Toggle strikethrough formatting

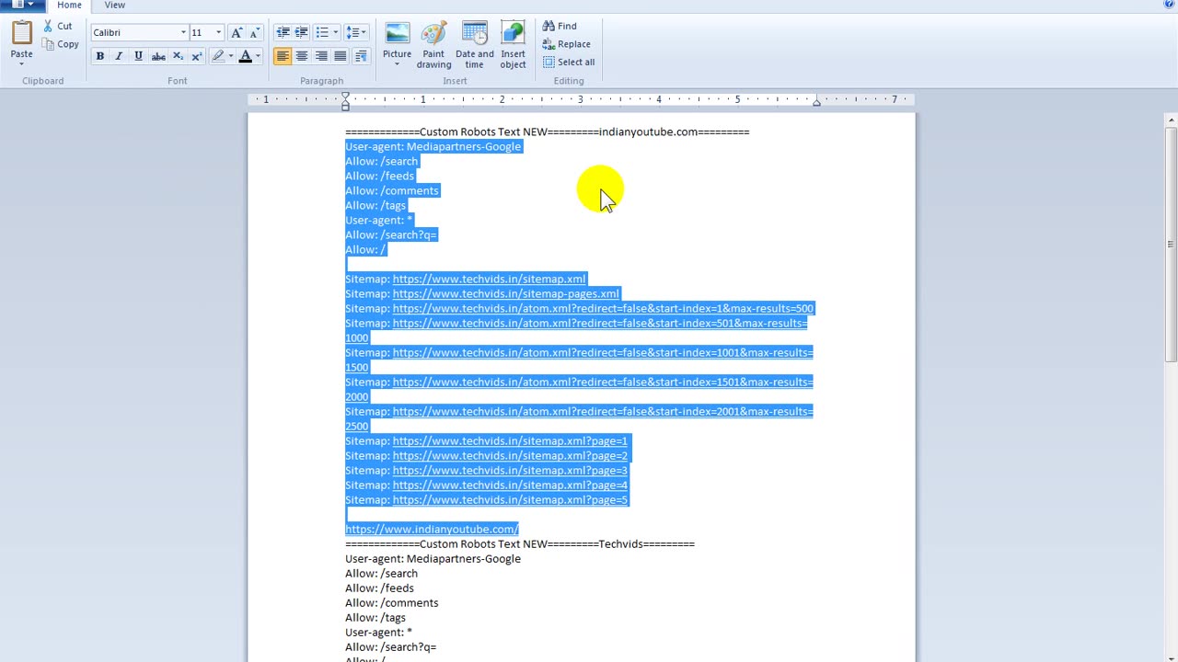tap(158, 56)
